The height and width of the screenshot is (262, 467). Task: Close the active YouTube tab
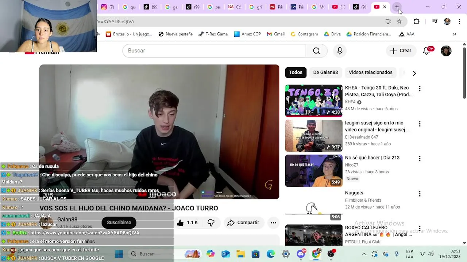tap(385, 7)
